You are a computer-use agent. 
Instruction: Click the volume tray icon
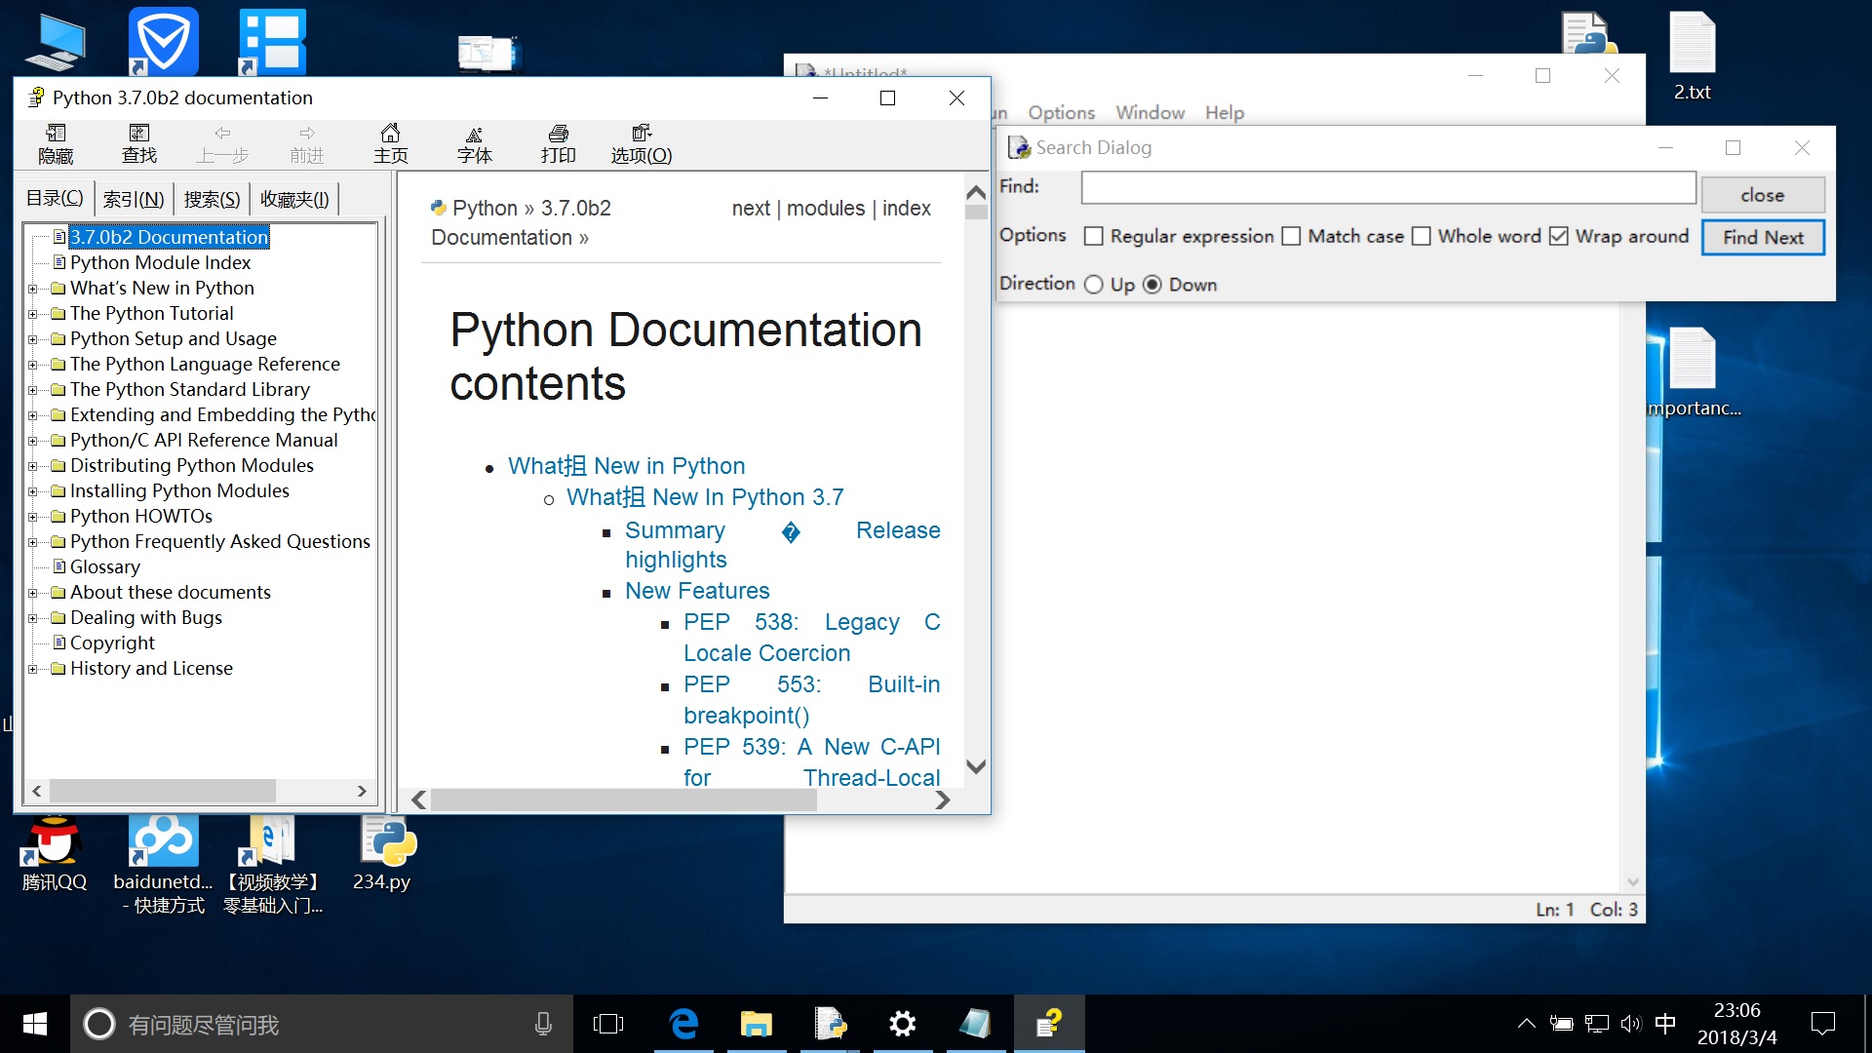coord(1630,1024)
